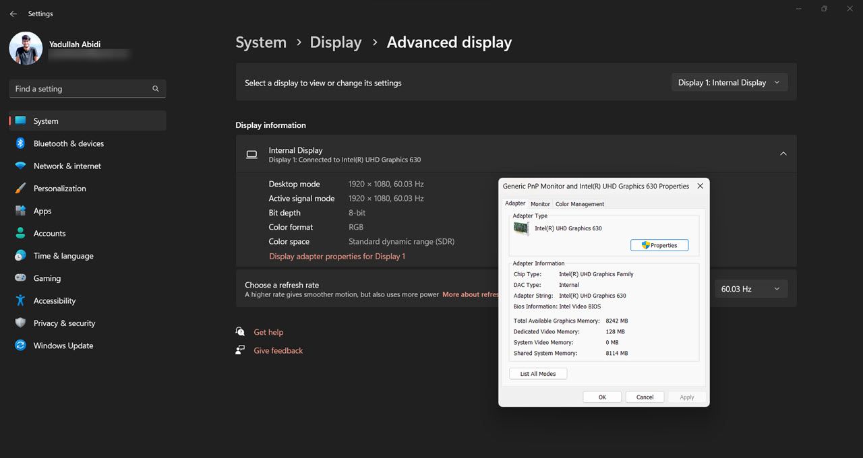Open Display adapter properties for Display 1
863x458 pixels.
[x=336, y=256]
